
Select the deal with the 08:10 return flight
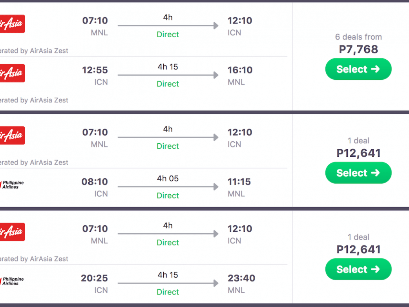[358, 173]
